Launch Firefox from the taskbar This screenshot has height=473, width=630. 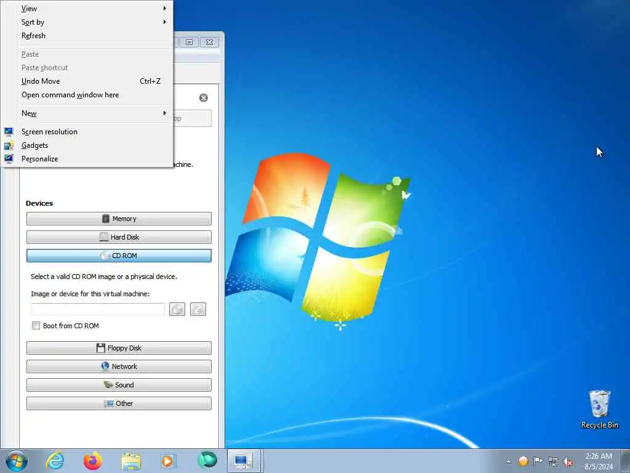click(x=93, y=461)
